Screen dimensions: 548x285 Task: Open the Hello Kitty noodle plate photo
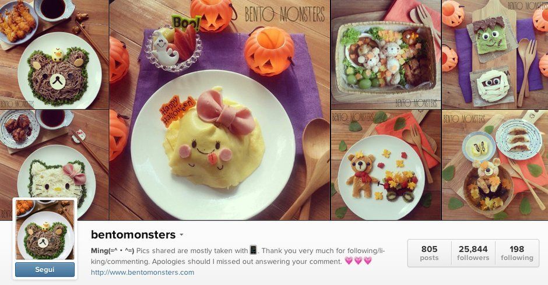54,165
